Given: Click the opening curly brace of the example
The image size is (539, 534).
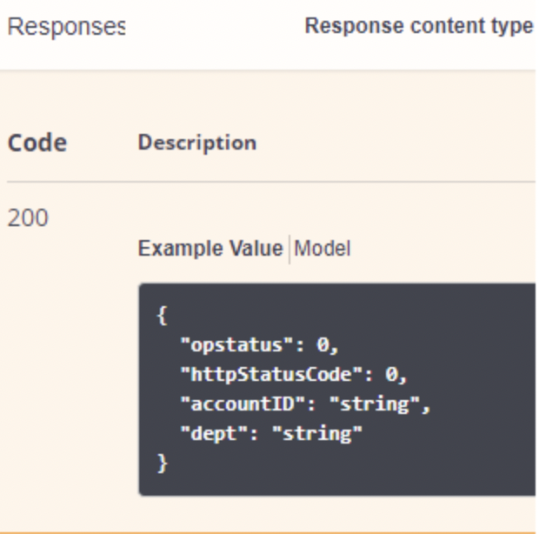Looking at the screenshot, I should [162, 316].
